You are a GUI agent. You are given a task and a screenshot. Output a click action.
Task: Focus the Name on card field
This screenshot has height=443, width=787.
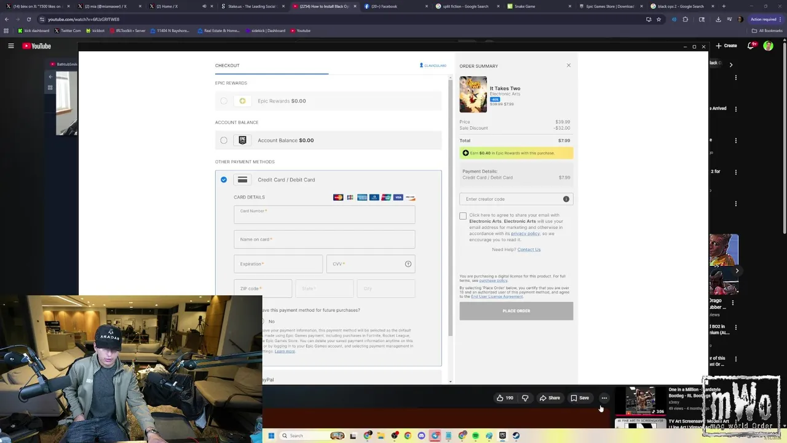(x=324, y=239)
